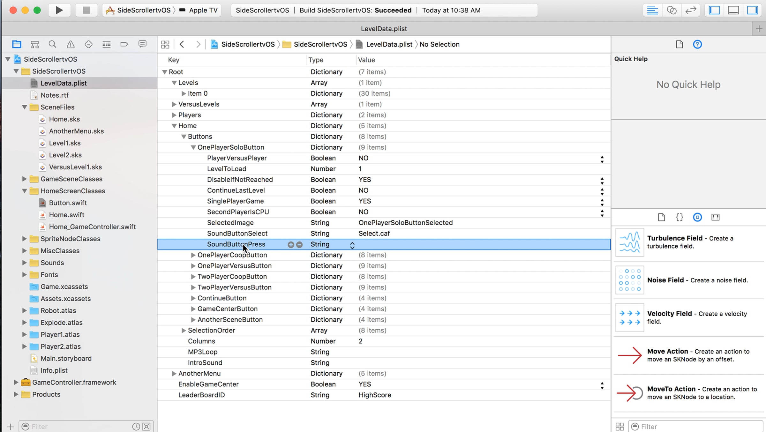Viewport: 766px width, 432px height.
Task: Change SecondPlayerIsCPU boolean value
Action: [x=602, y=213]
